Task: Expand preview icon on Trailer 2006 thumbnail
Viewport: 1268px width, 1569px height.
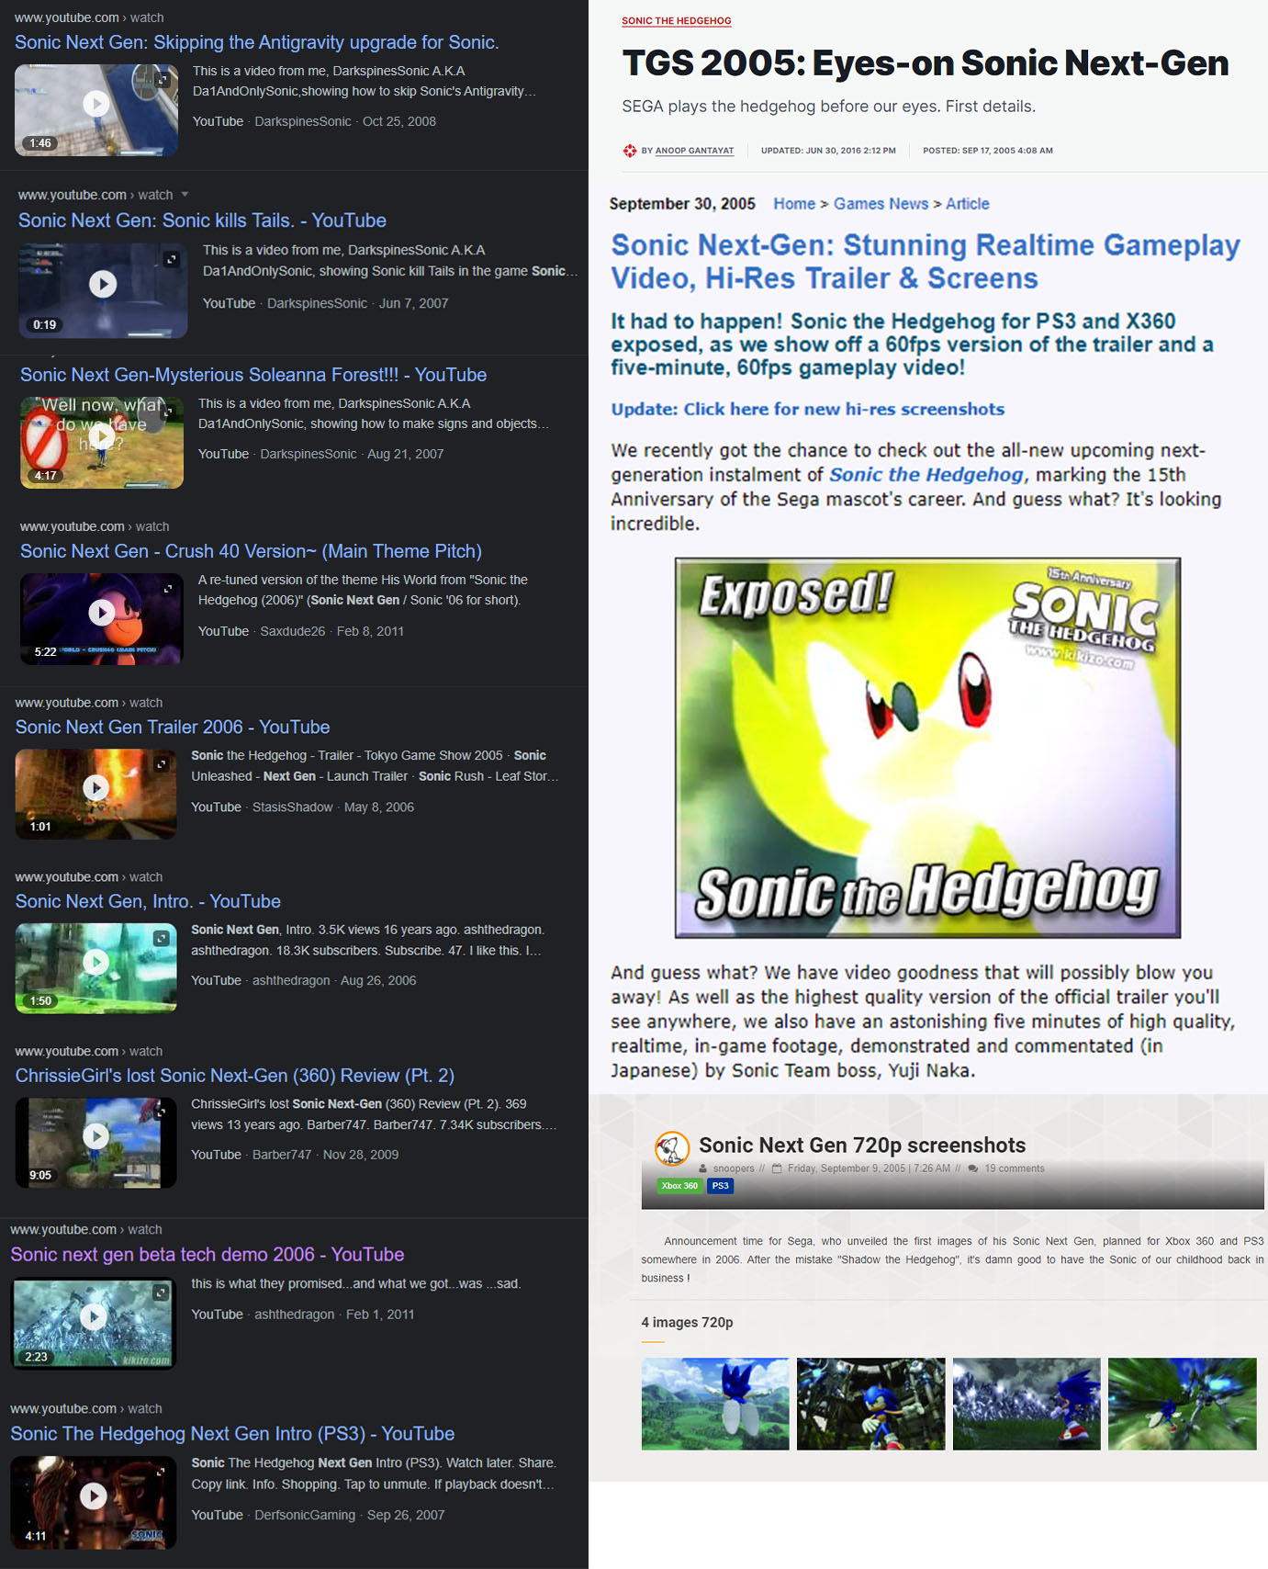Action: point(162,763)
